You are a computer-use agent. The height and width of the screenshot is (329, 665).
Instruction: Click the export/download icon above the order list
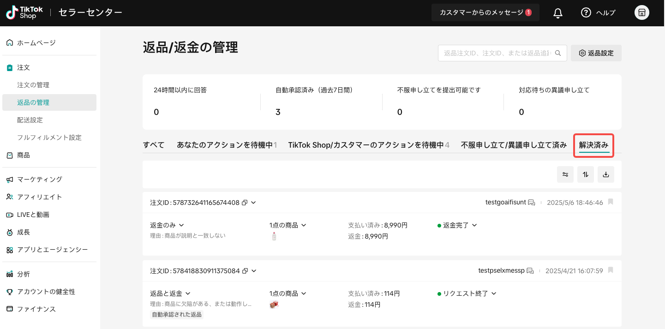point(605,174)
